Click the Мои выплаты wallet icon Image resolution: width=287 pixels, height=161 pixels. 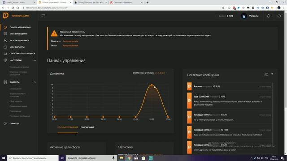click(x=5, y=47)
